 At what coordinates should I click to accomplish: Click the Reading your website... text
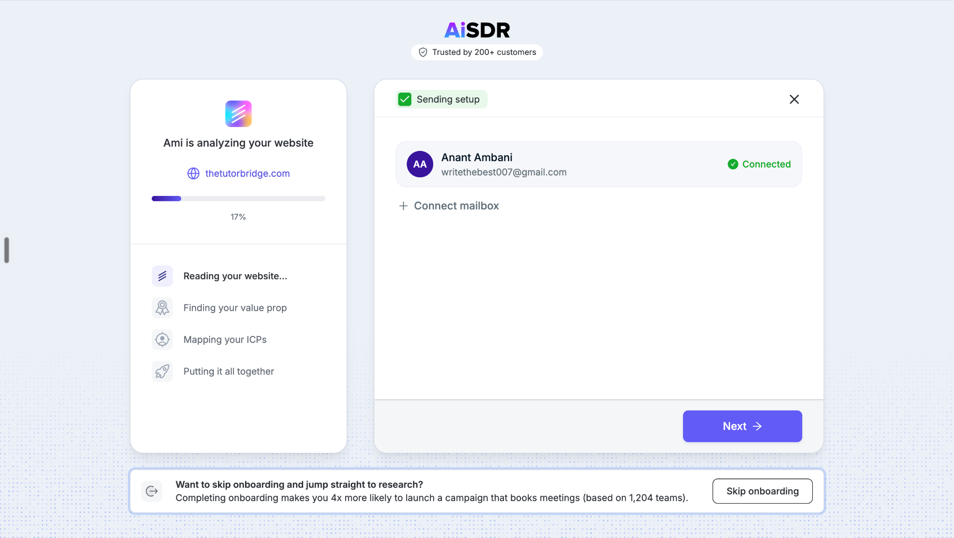point(235,276)
